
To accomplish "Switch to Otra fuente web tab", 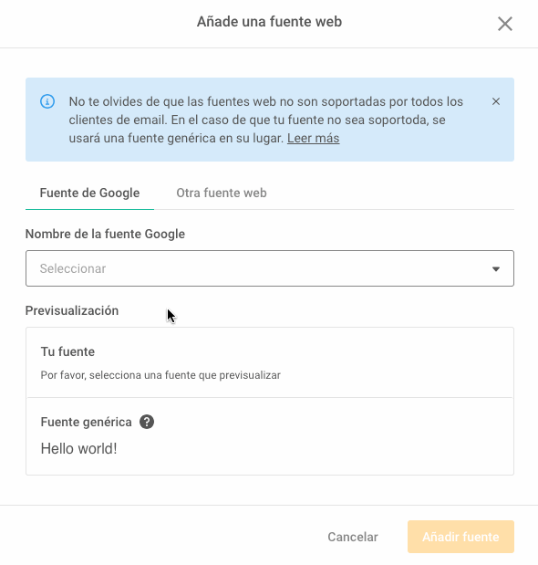I will pyautogui.click(x=222, y=193).
